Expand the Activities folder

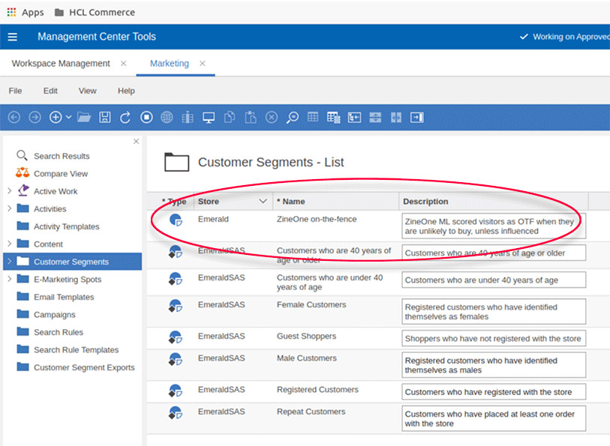[9, 208]
